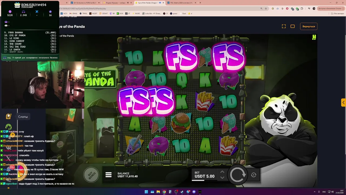Open the FACEIT bookmark

[93, 13]
